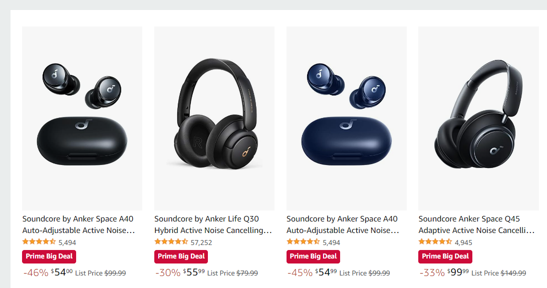Screen dimensions: 547x288
Task: Click Prime Big Deal badge on blue A40
Action: point(313,256)
